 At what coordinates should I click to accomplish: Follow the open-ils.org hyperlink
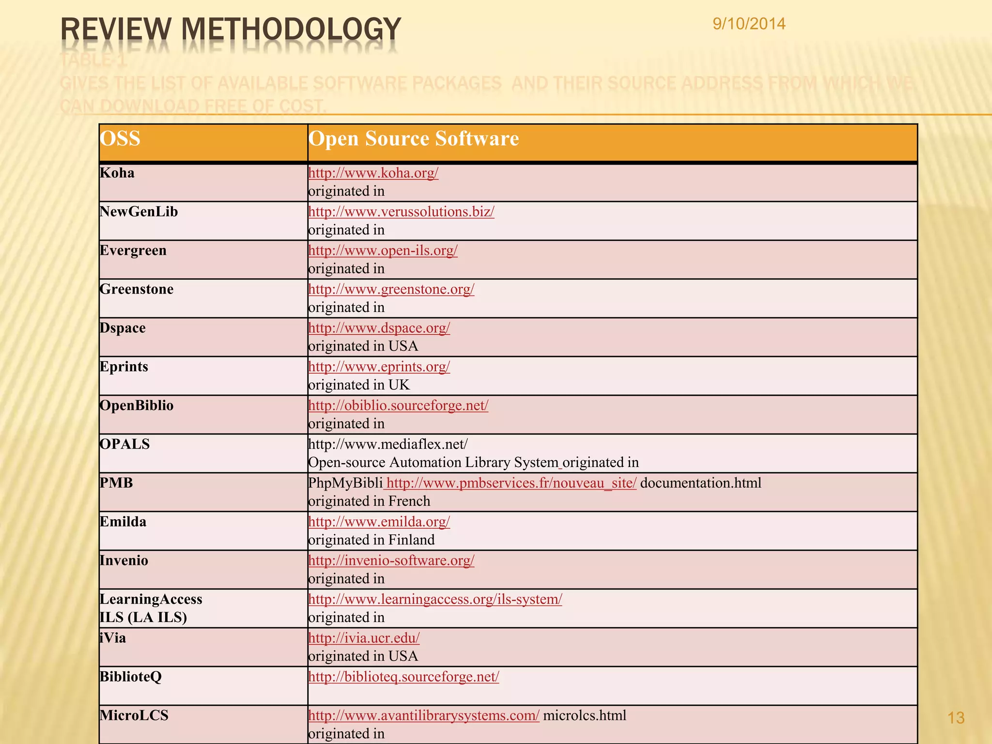pyautogui.click(x=383, y=250)
